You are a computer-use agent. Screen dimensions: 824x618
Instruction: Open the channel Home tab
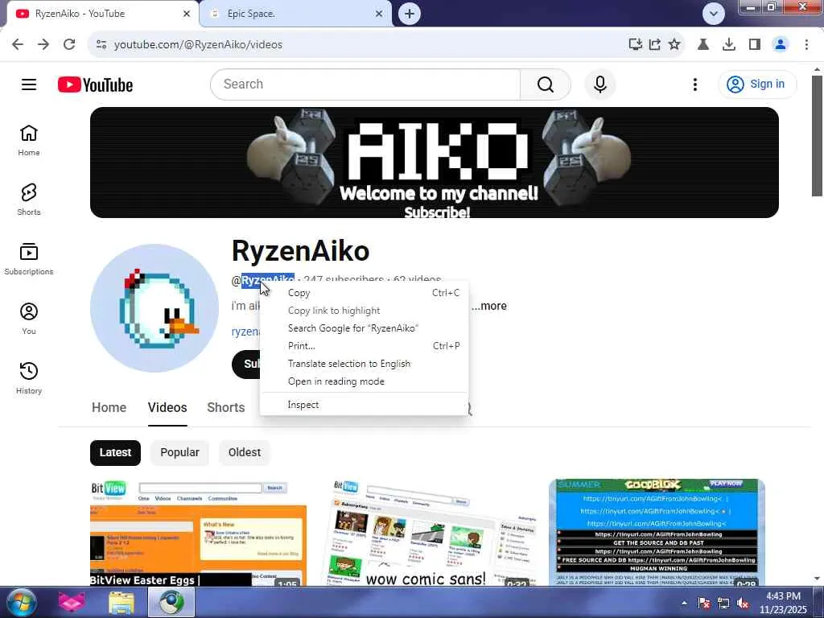pos(109,408)
